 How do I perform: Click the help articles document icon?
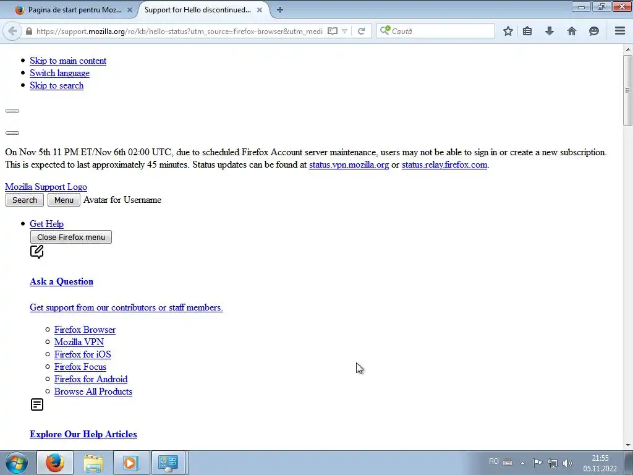[x=36, y=404]
